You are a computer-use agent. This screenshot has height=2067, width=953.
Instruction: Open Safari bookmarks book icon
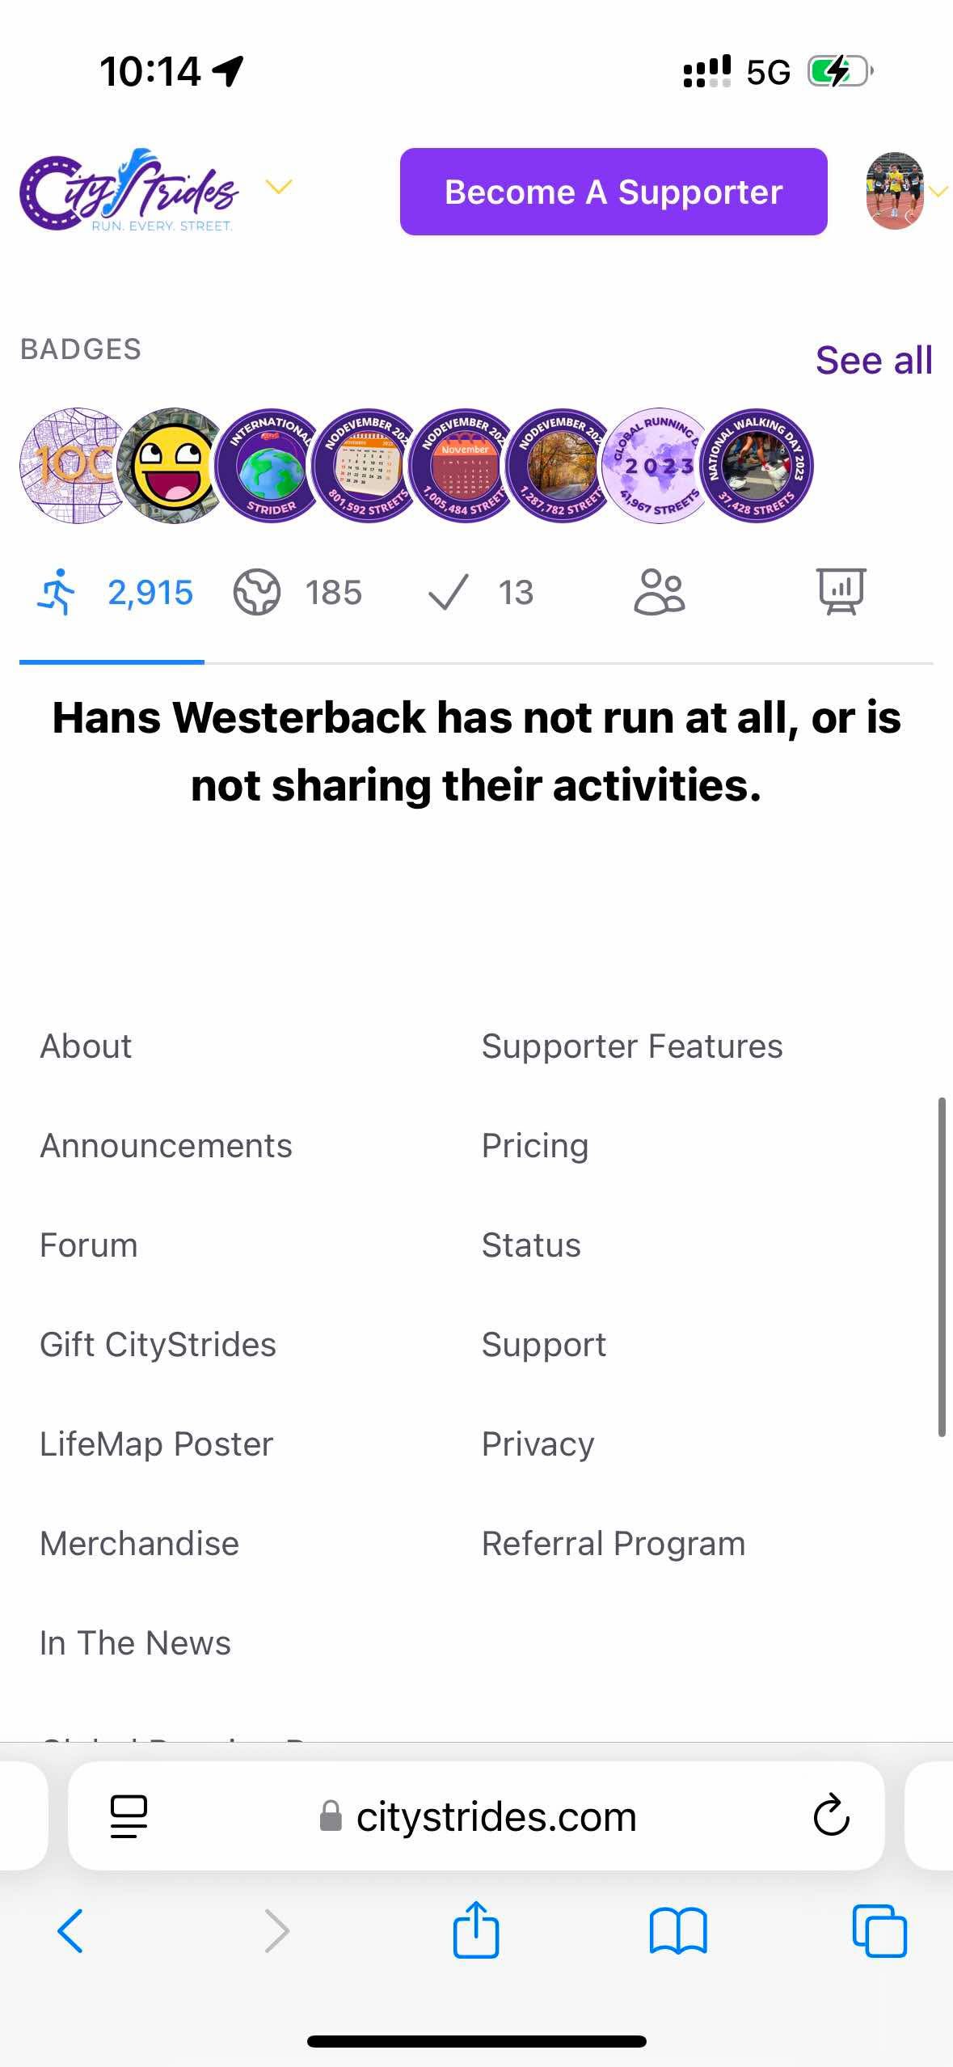pos(677,1930)
